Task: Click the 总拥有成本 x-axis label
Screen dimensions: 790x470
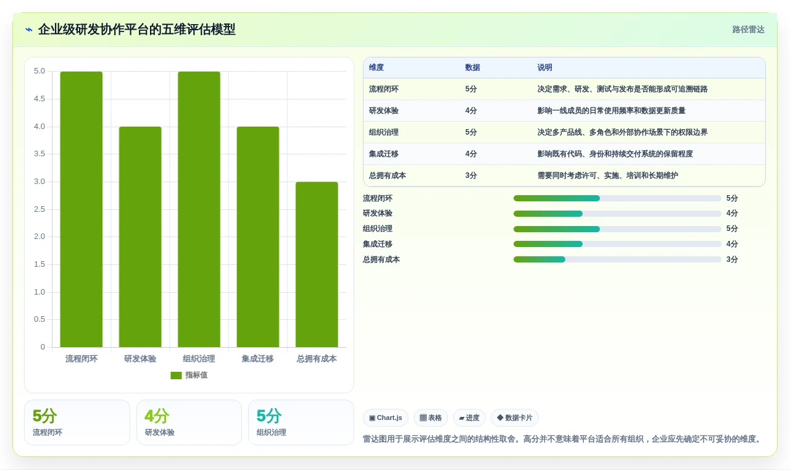Action: (x=317, y=359)
